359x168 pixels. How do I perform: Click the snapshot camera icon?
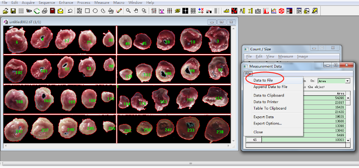pyautogui.click(x=258, y=11)
